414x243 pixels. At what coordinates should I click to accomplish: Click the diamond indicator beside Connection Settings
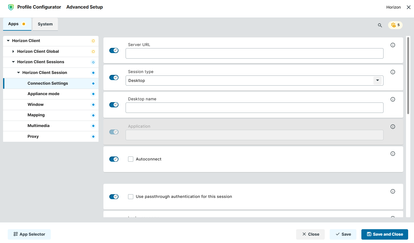(93, 83)
